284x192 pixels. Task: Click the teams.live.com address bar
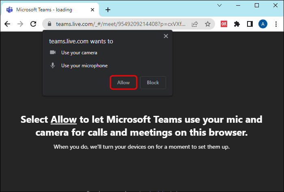(x=122, y=24)
